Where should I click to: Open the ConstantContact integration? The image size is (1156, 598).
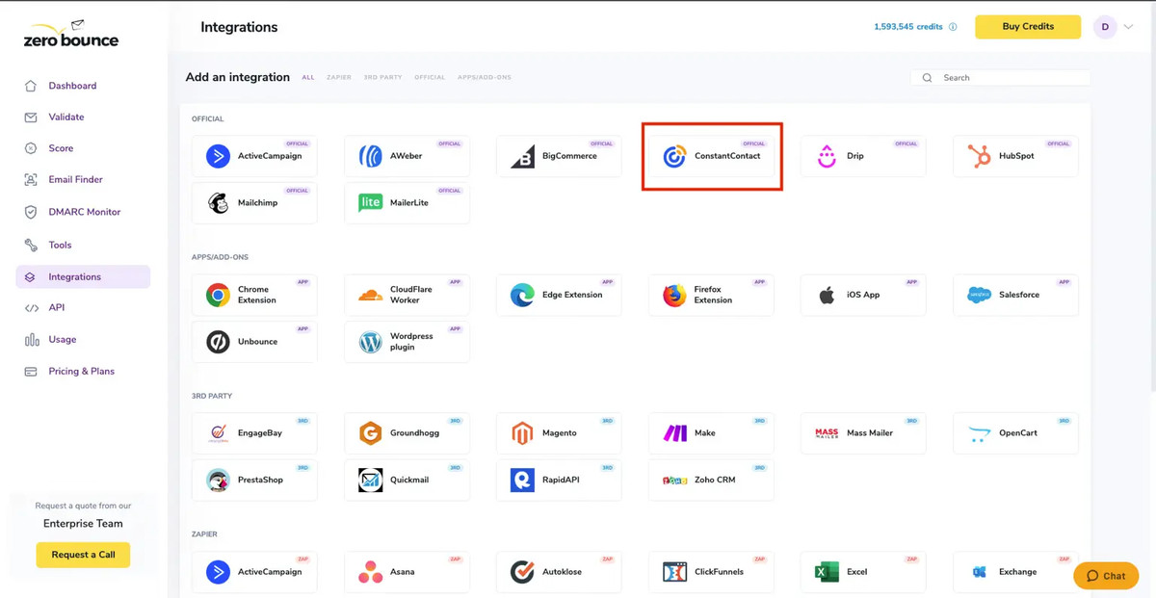click(x=711, y=155)
